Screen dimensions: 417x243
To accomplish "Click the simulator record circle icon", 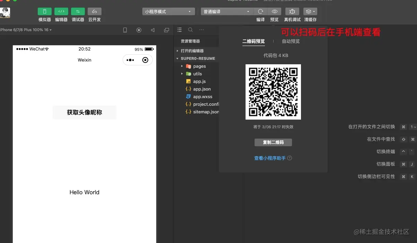I will [139, 30].
